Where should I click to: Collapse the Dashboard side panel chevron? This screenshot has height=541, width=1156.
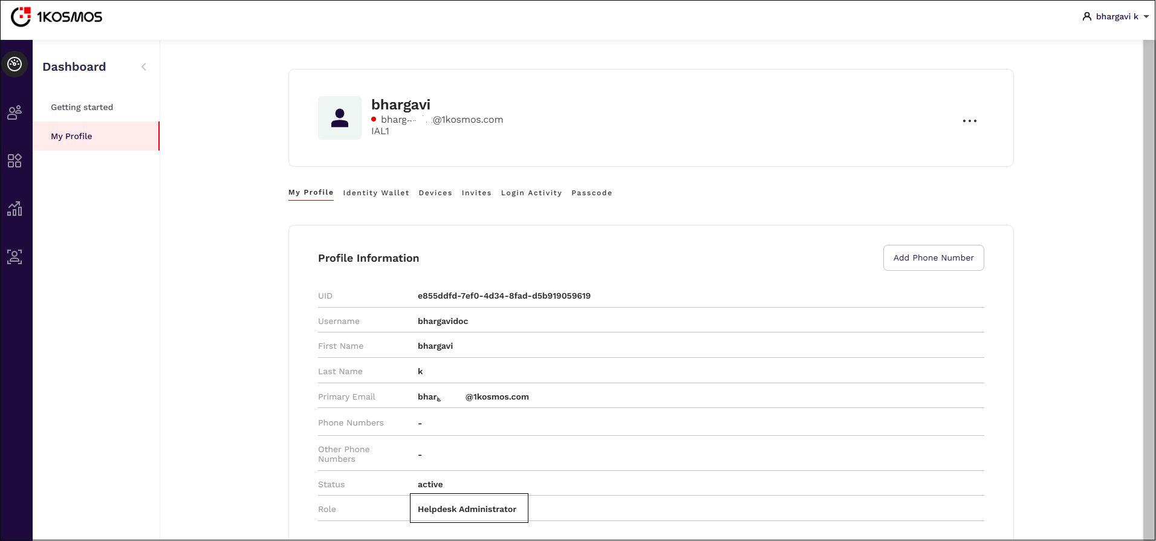144,67
